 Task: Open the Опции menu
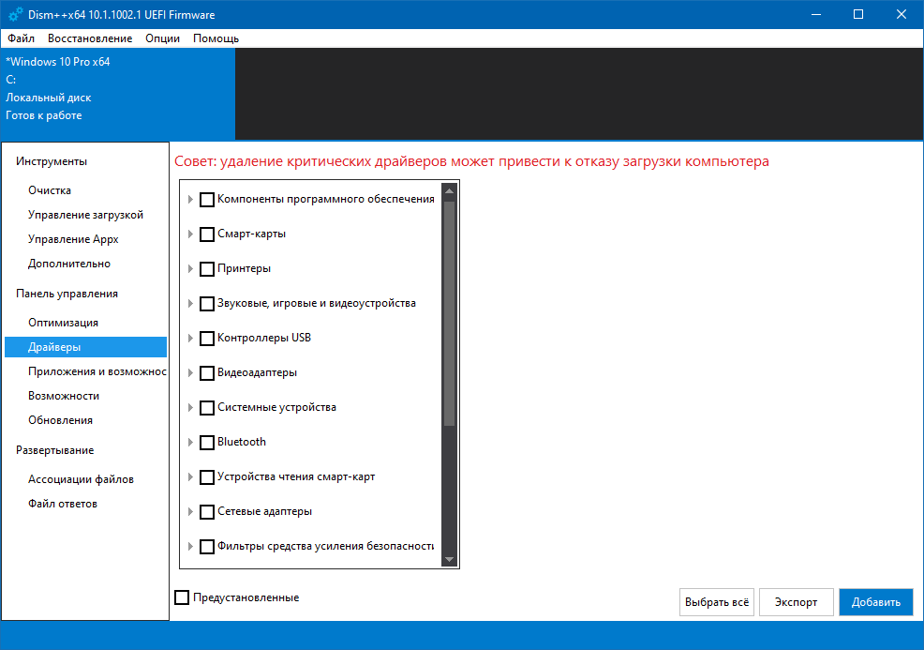click(163, 38)
